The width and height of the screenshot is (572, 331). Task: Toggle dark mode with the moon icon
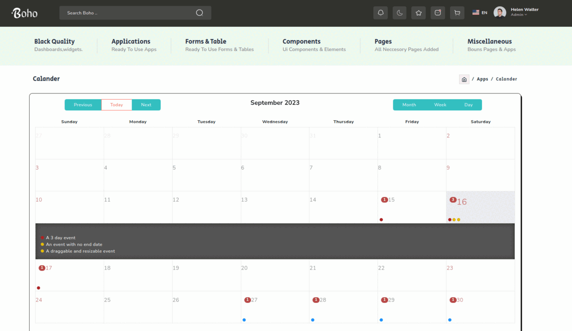click(x=399, y=13)
